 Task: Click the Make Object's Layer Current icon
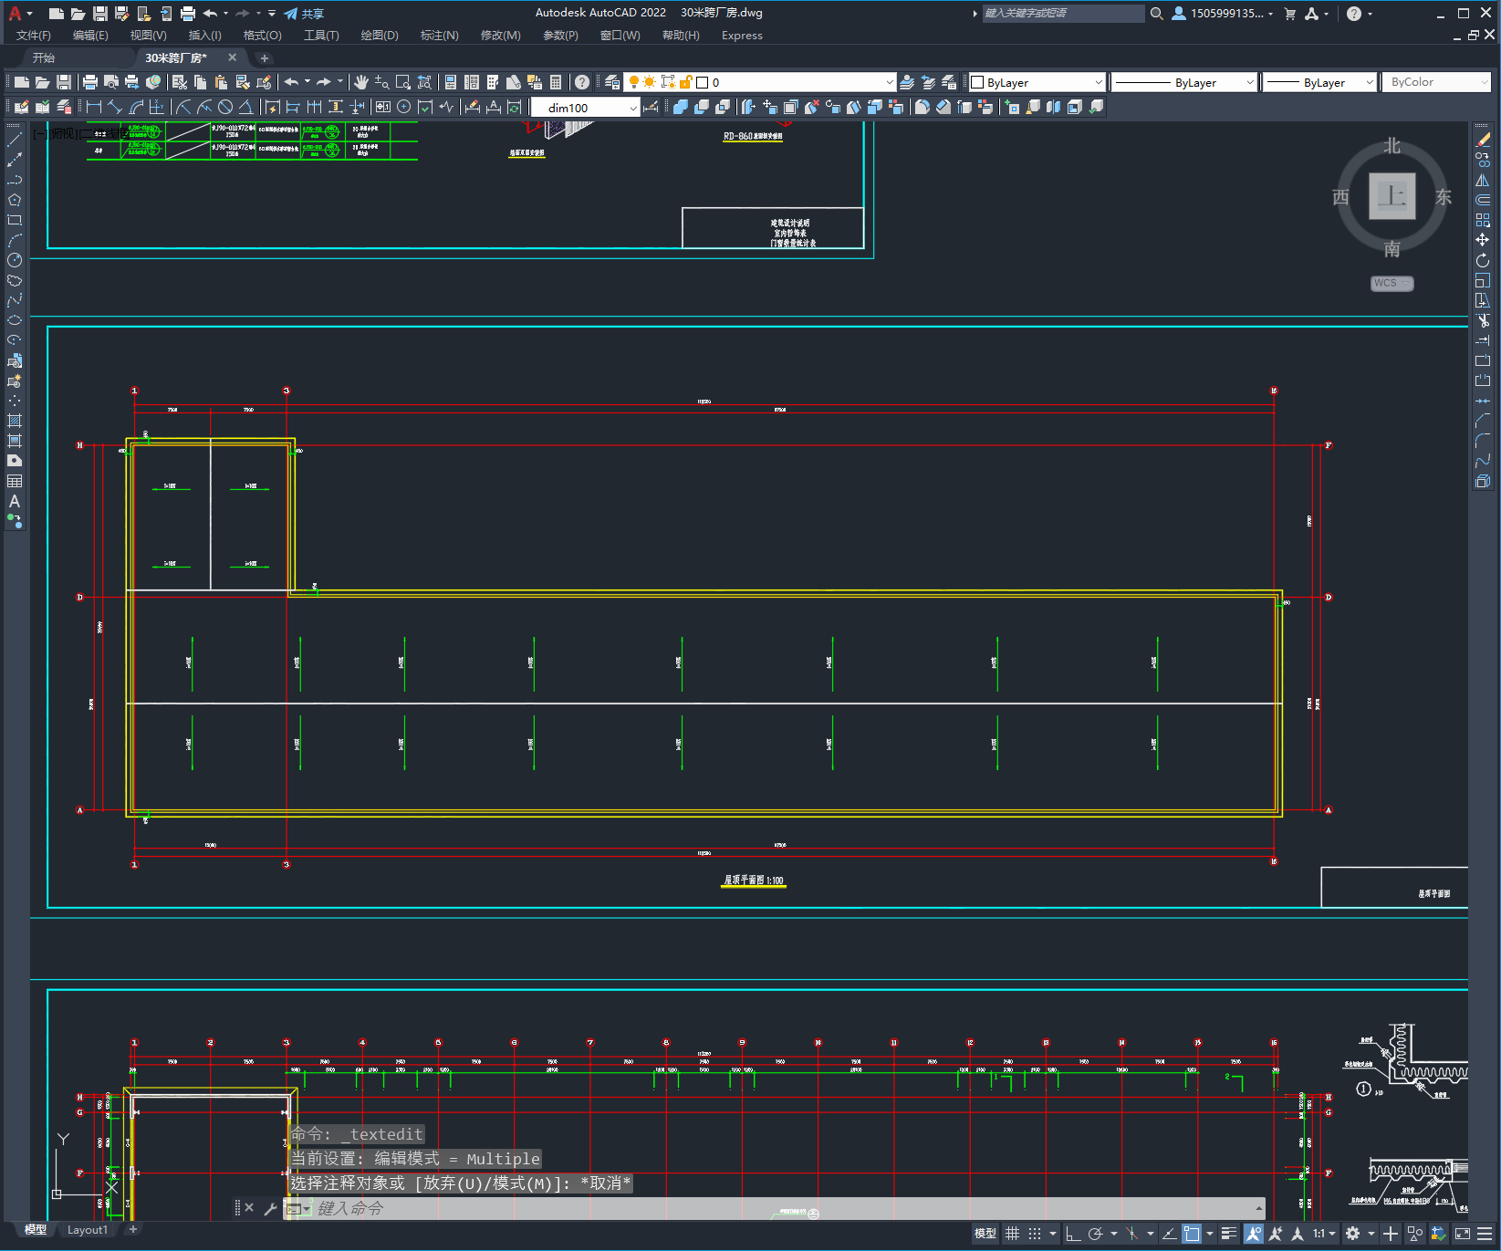coord(907,82)
